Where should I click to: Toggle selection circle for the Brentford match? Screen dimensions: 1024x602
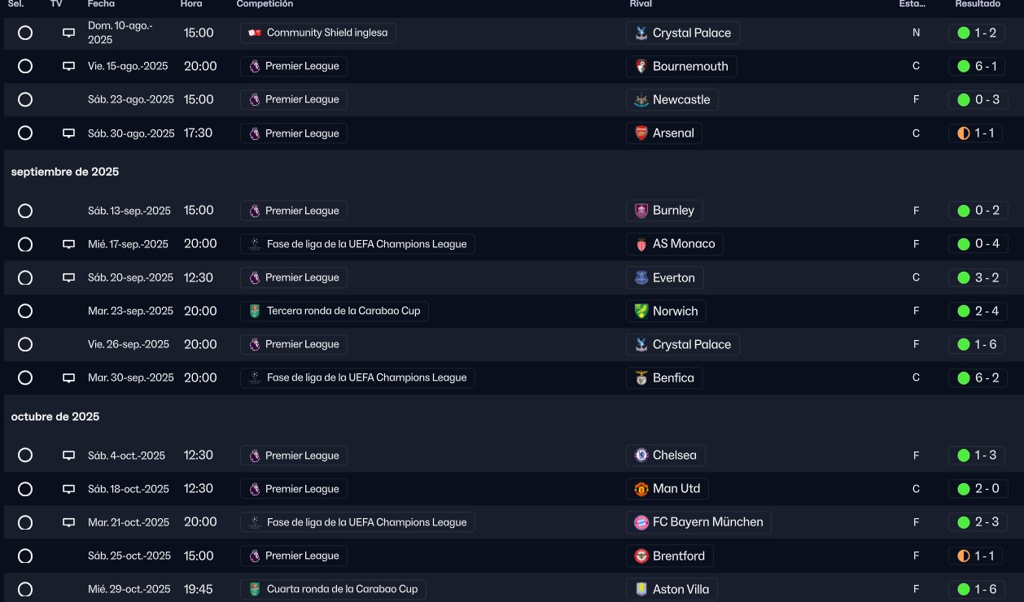pos(25,556)
